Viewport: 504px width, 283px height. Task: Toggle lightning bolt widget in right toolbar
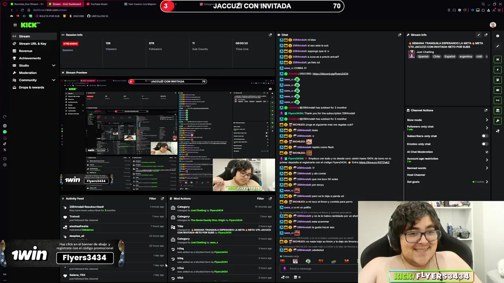coord(498,70)
